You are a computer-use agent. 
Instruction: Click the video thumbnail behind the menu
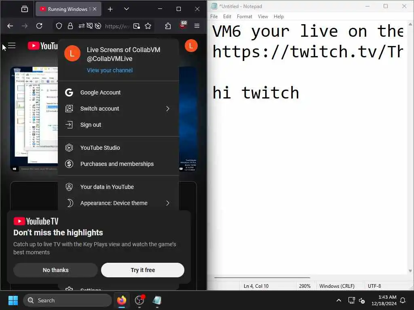tap(34, 119)
